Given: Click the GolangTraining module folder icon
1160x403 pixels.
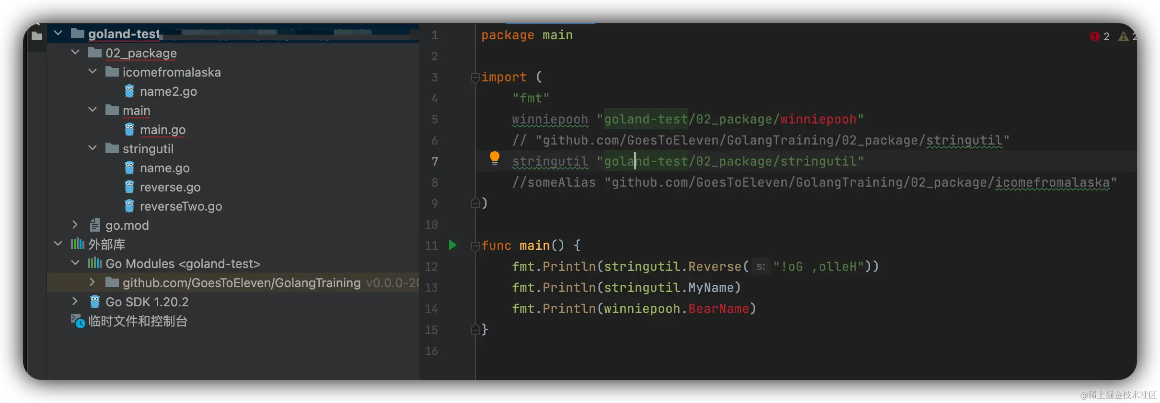Looking at the screenshot, I should pos(112,282).
